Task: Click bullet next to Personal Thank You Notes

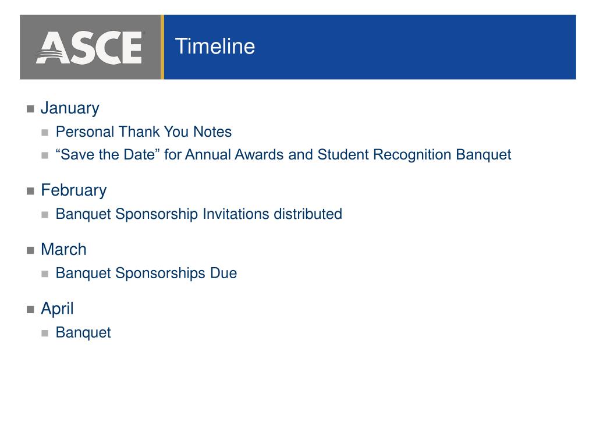Action: [45, 133]
